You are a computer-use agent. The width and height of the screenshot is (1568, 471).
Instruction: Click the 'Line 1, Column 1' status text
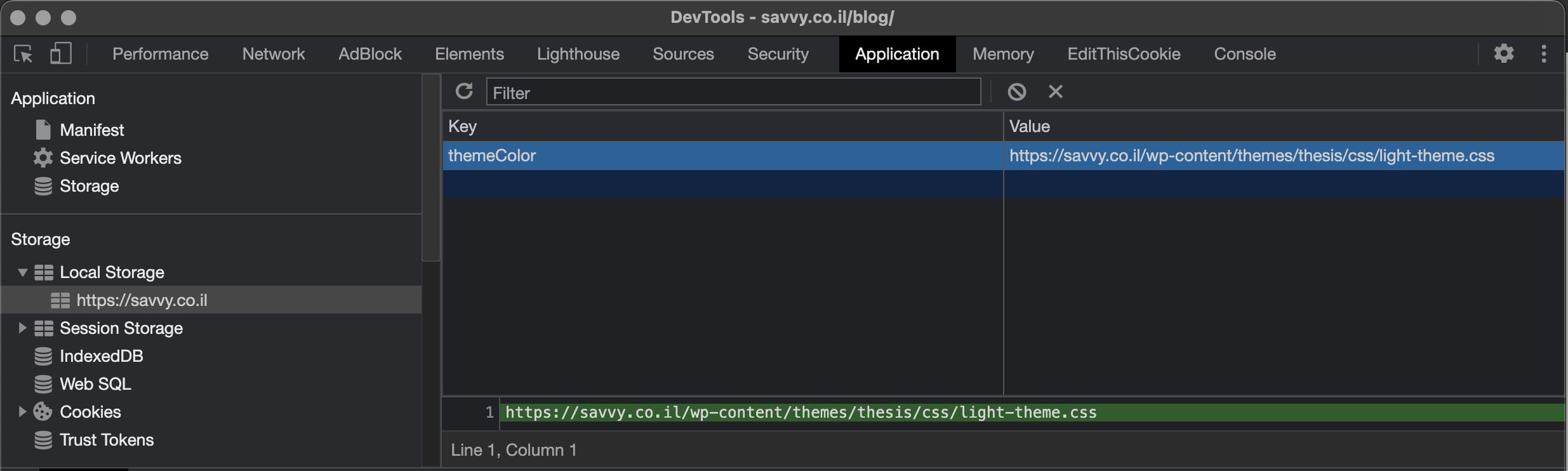[514, 450]
